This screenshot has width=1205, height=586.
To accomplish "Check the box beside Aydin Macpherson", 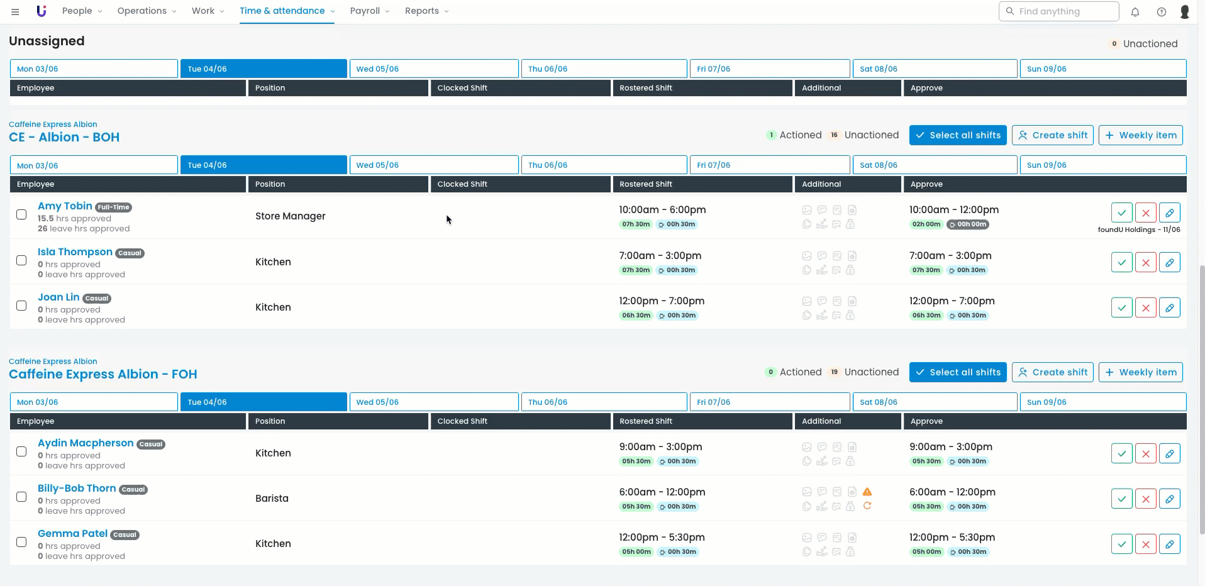I will 21,451.
